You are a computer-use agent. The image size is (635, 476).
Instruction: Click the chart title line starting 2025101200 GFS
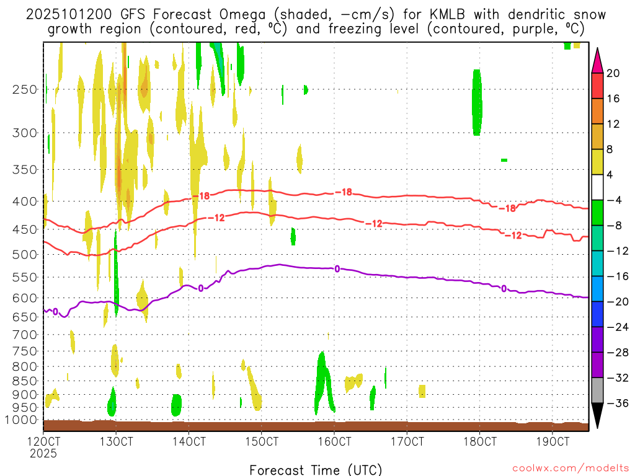[316, 15]
